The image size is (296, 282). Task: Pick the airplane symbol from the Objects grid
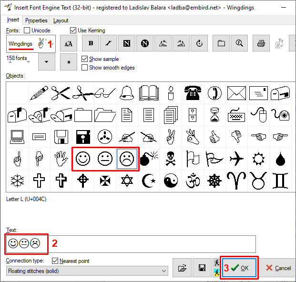pos(236,159)
